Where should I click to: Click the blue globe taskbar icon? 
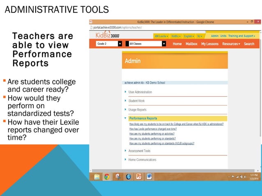128,177
